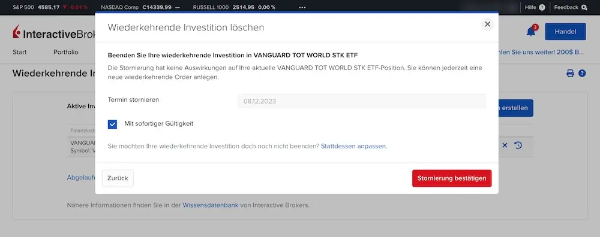
Task: Open the history clock icon in row
Action: coord(518,145)
